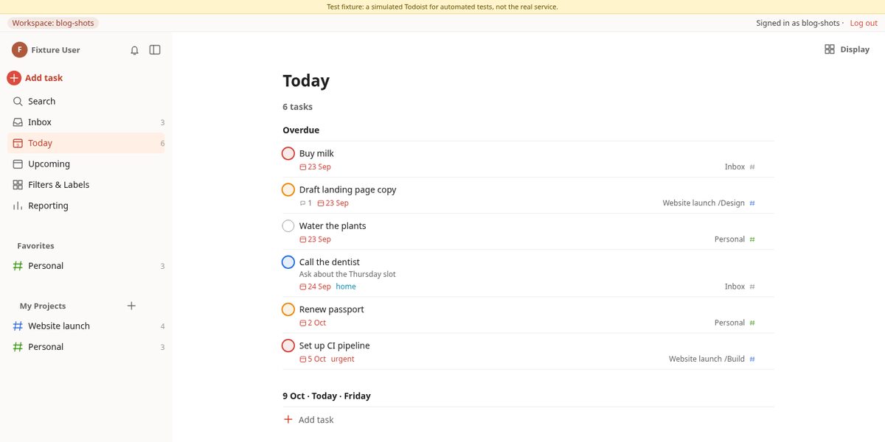
Task: Click the hash icon beside Buy milk's Inbox
Action: click(752, 167)
